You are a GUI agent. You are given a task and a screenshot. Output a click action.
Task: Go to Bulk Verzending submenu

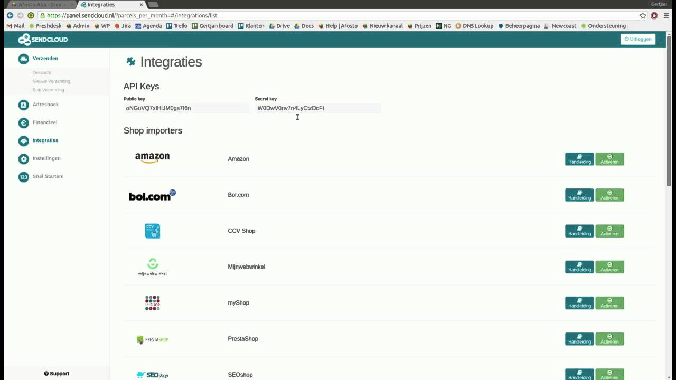pyautogui.click(x=49, y=90)
